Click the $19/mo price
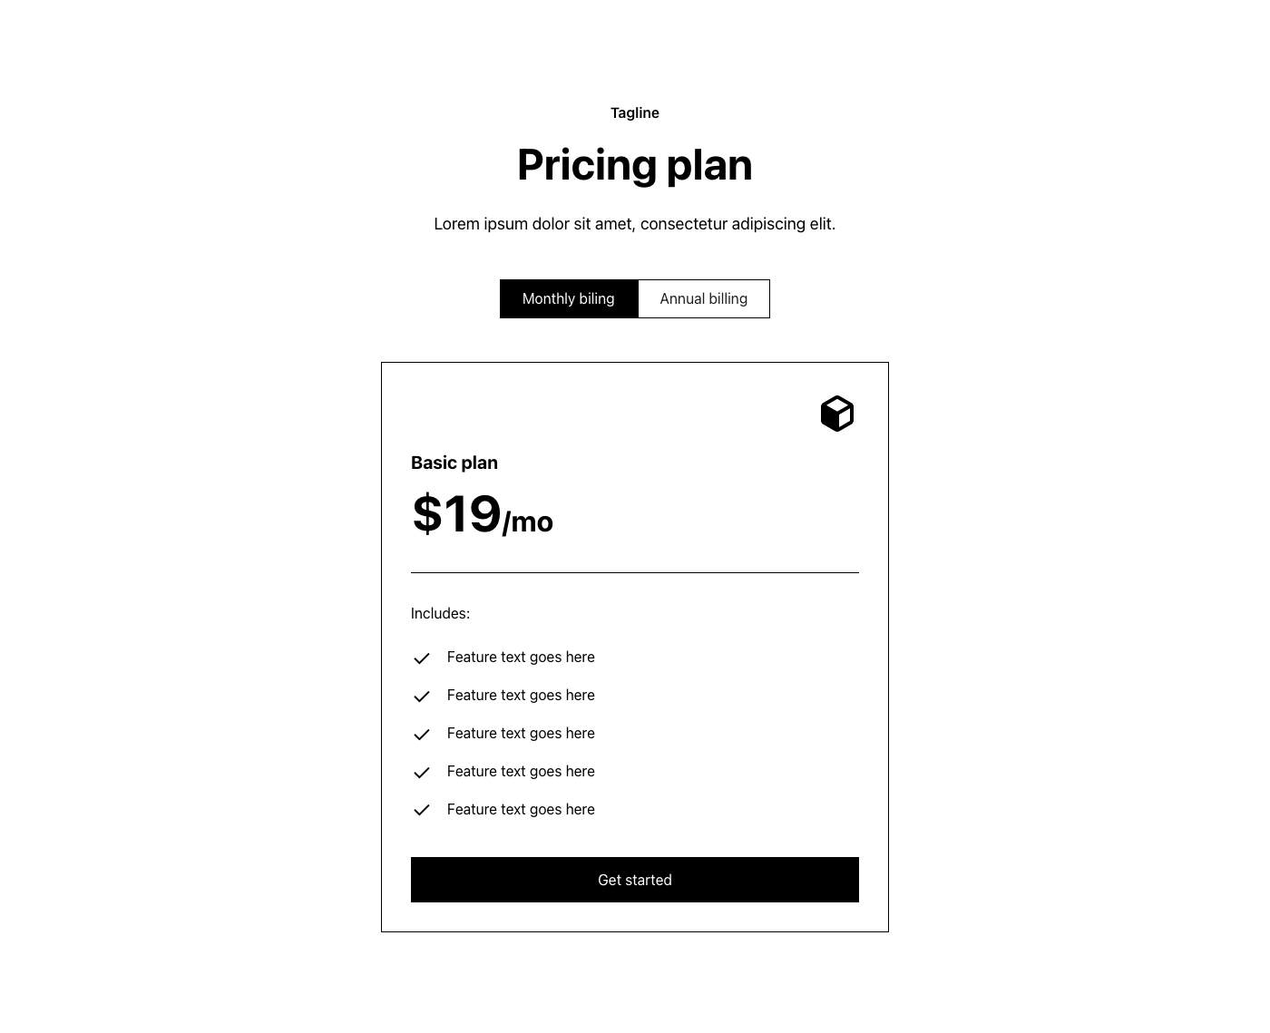Screen dimensions: 1270x1033 483,514
